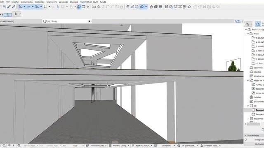Select the eyedropper pick-up parameters tool
Image resolution: width=264 pixels, height=148 pixels.
[x=9, y=7]
